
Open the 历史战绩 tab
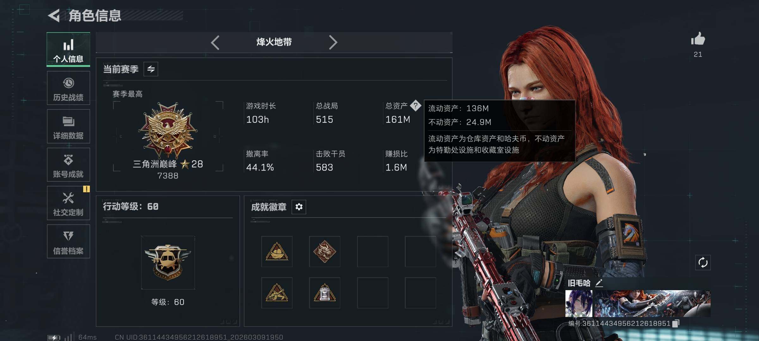tap(68, 88)
